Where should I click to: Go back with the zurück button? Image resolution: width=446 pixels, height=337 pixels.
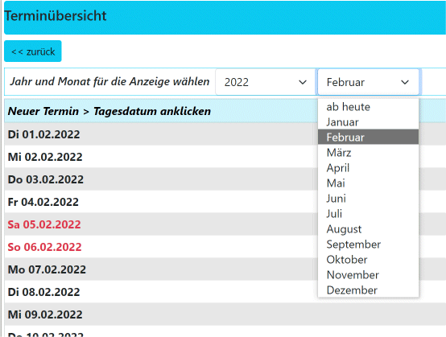tap(33, 51)
